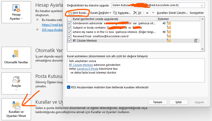Uncheck the BT Çözüm Merkezi rule
212x121 pixels.
pyautogui.click(x=70, y=41)
